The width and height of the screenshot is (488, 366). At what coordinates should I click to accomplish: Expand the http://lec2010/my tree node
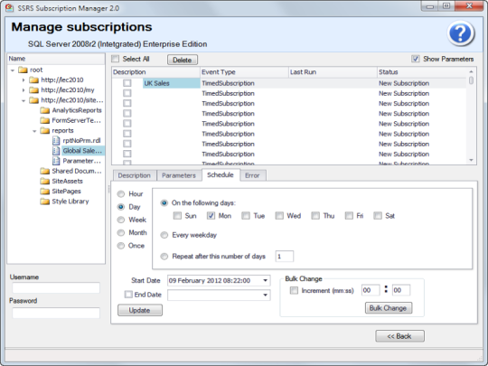click(23, 90)
